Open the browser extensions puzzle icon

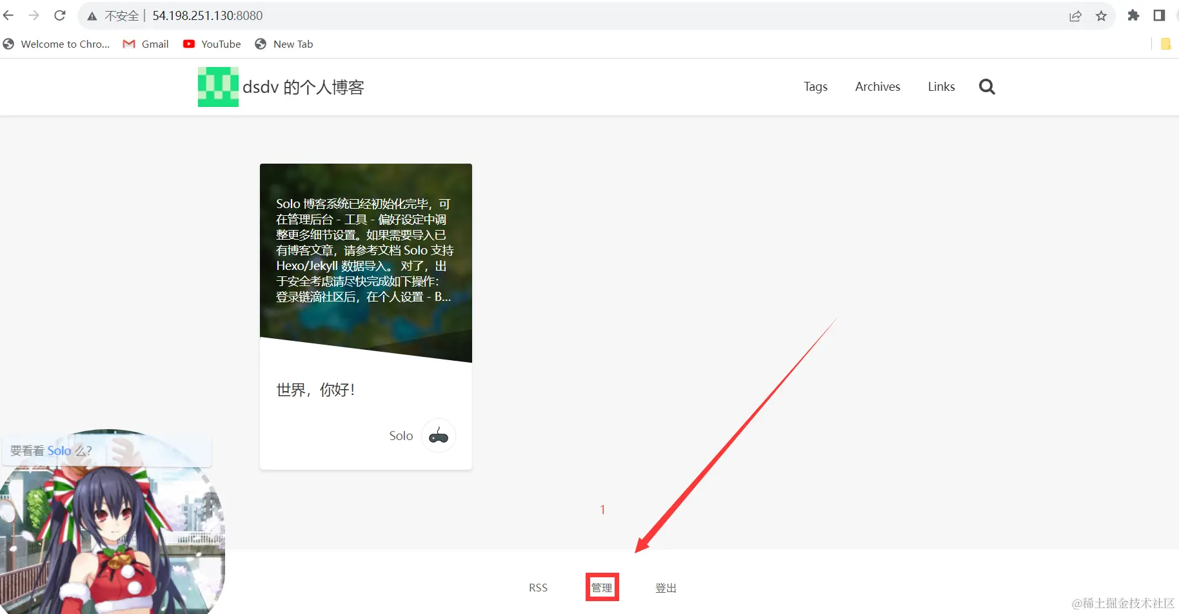tap(1133, 15)
